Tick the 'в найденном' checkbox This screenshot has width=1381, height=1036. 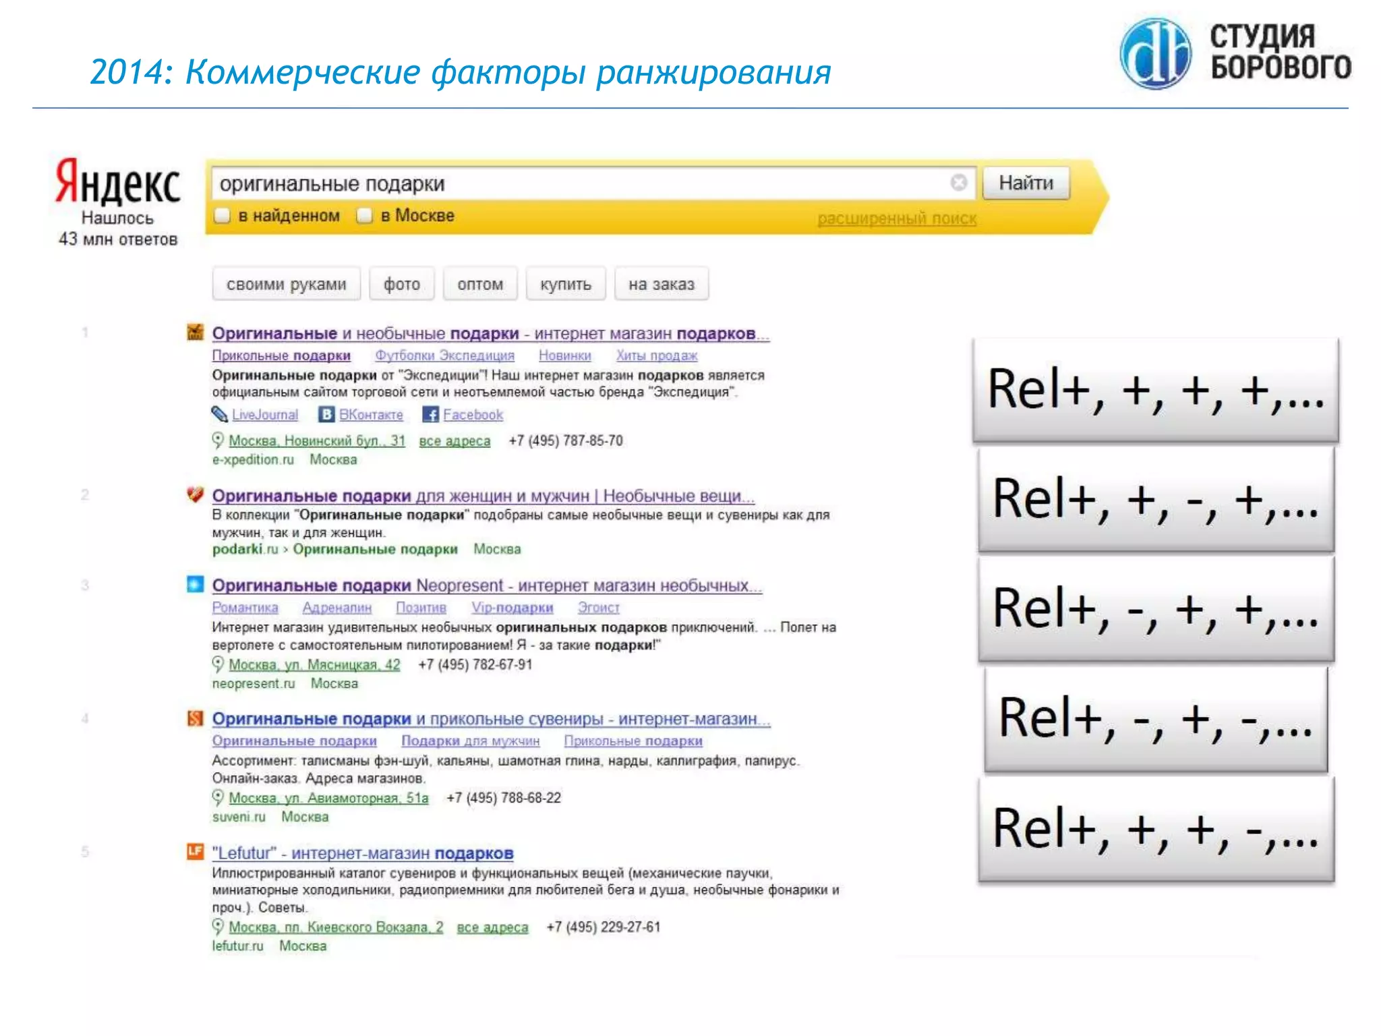coord(223,216)
